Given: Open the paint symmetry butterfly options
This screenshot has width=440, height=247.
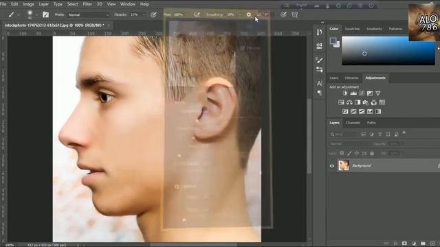Looking at the screenshot, I should [x=295, y=14].
